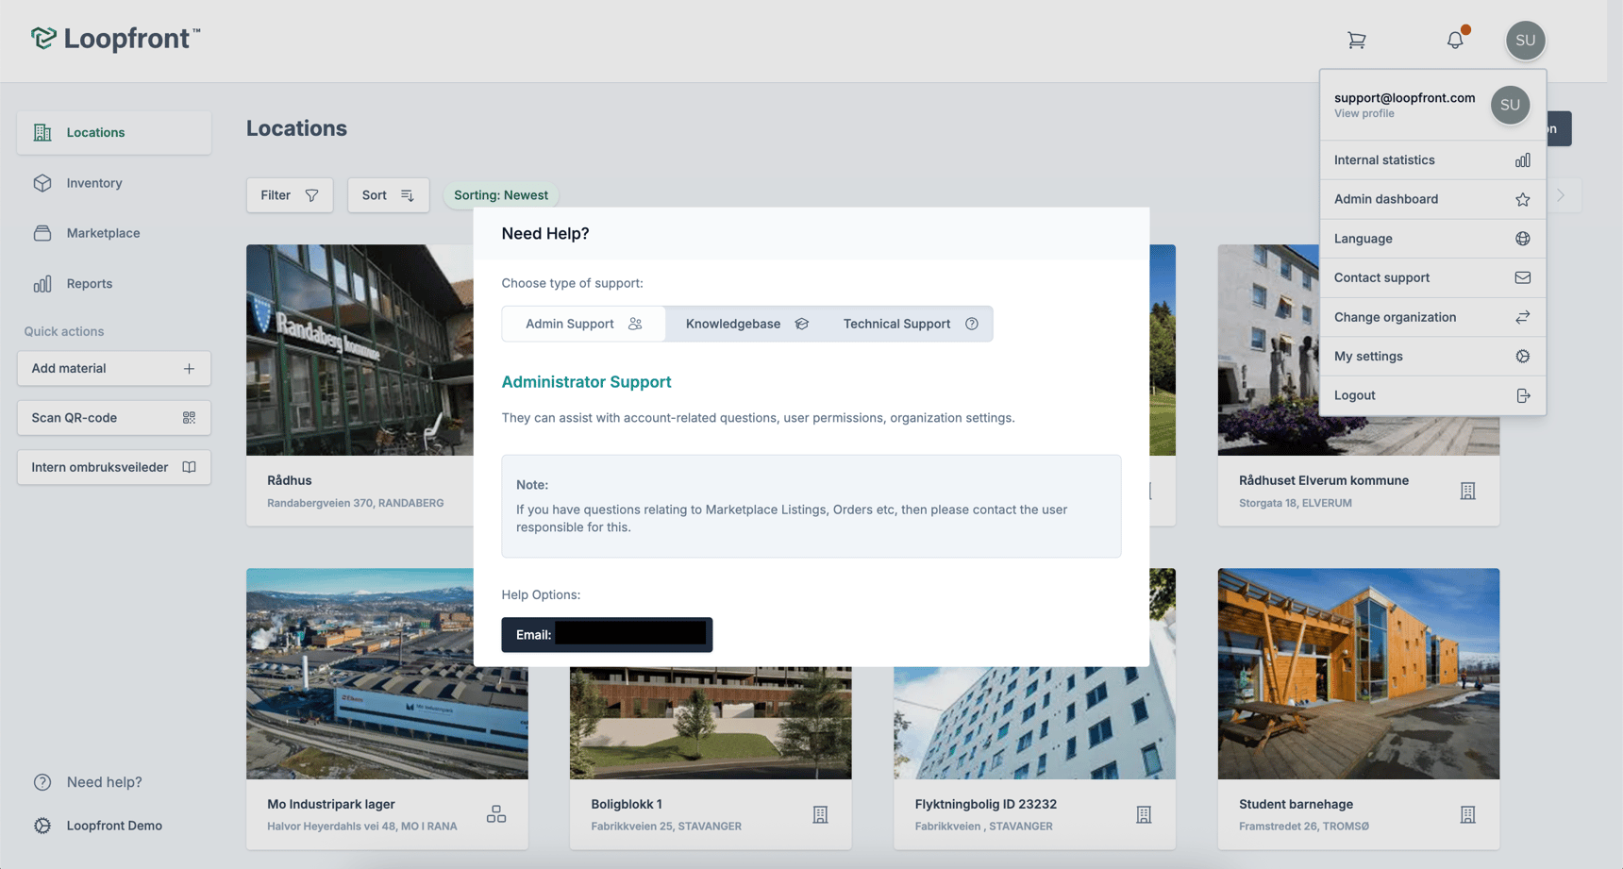Screen dimensions: 1623x869
Task: Switch to Knowledgebase support type
Action: [746, 324]
